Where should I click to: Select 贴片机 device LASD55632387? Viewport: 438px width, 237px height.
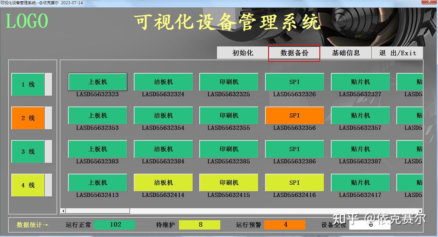click(x=360, y=149)
